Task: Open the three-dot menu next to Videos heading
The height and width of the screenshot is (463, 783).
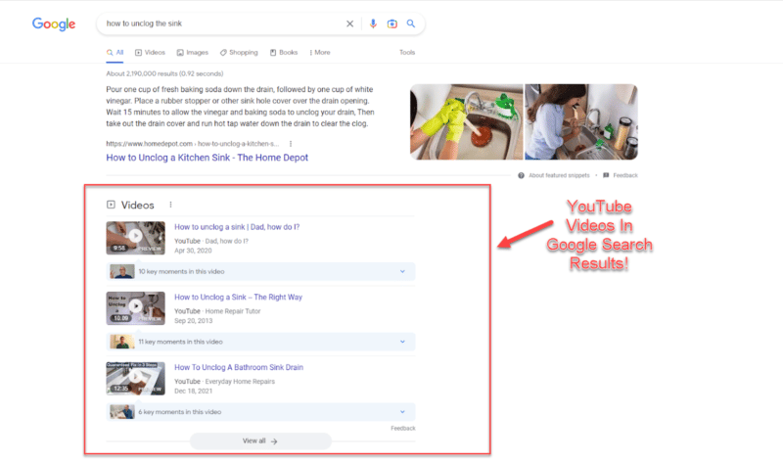Action: coord(170,205)
